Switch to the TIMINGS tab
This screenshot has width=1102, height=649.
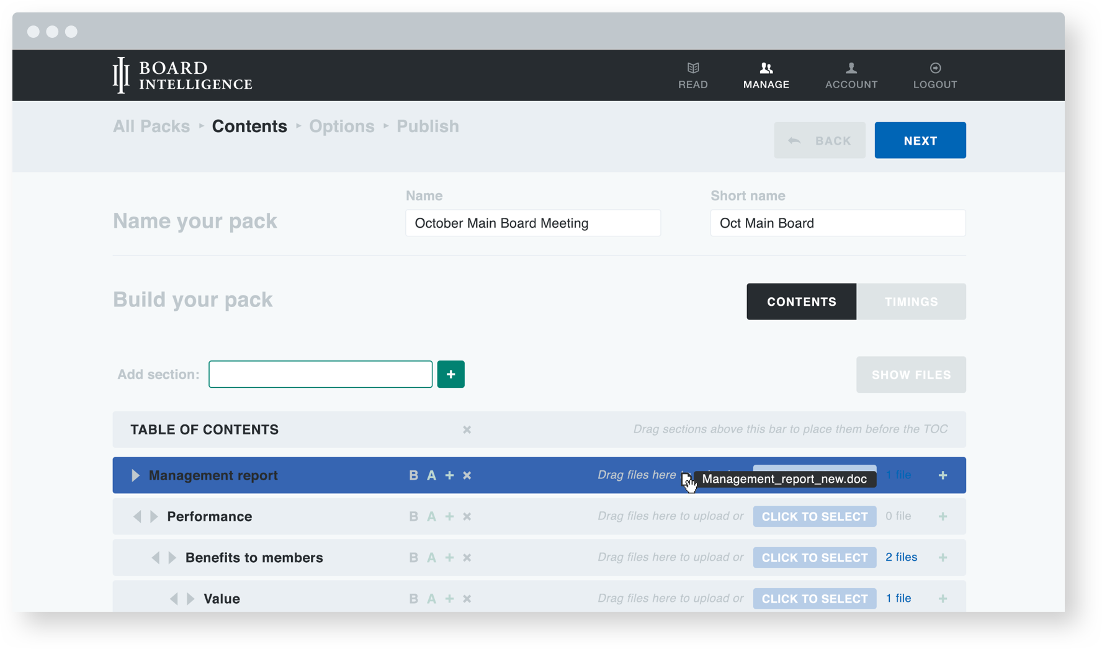point(911,302)
